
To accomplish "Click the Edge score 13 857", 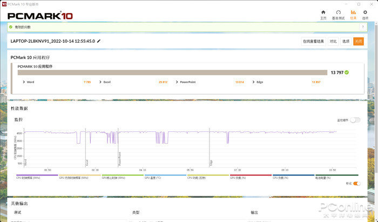I will 316,82.
